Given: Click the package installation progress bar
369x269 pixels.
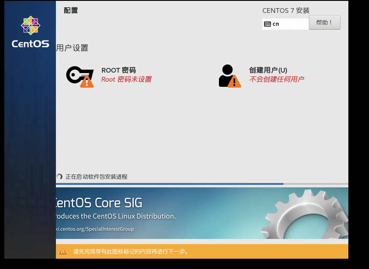Looking at the screenshot, I should click(202, 184).
